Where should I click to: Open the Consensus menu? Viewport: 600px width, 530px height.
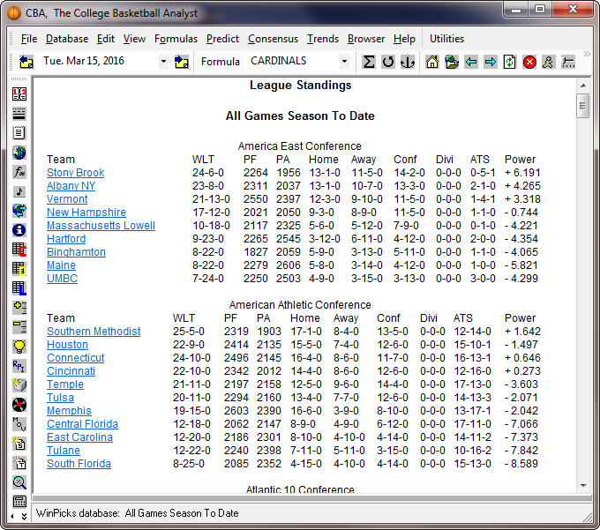point(273,39)
